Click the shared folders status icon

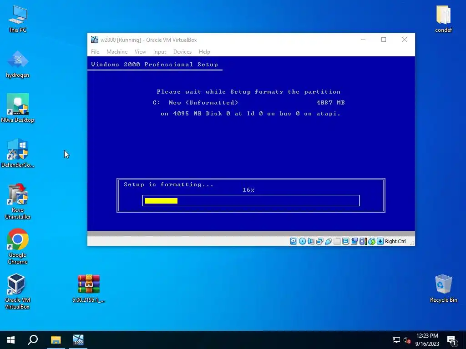point(337,241)
